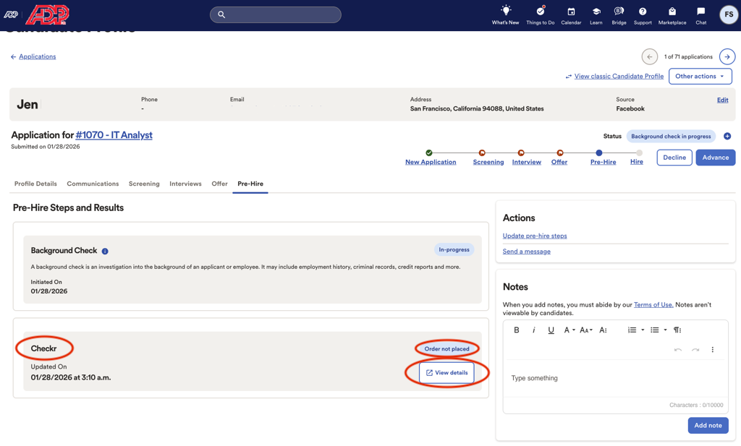Image resolution: width=741 pixels, height=446 pixels.
Task: Go to previous application arrow
Action: (649, 56)
